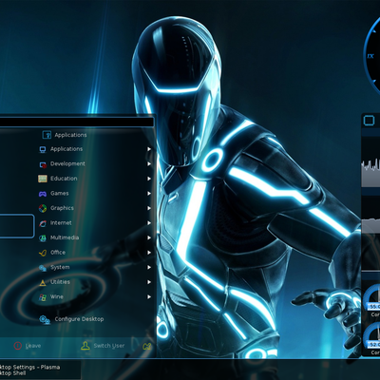Click the Configure Desktop label
Screen dimensions: 380x380
pyautogui.click(x=79, y=319)
